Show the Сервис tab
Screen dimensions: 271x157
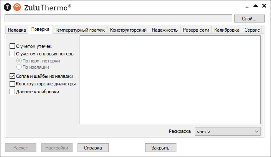pos(252,30)
